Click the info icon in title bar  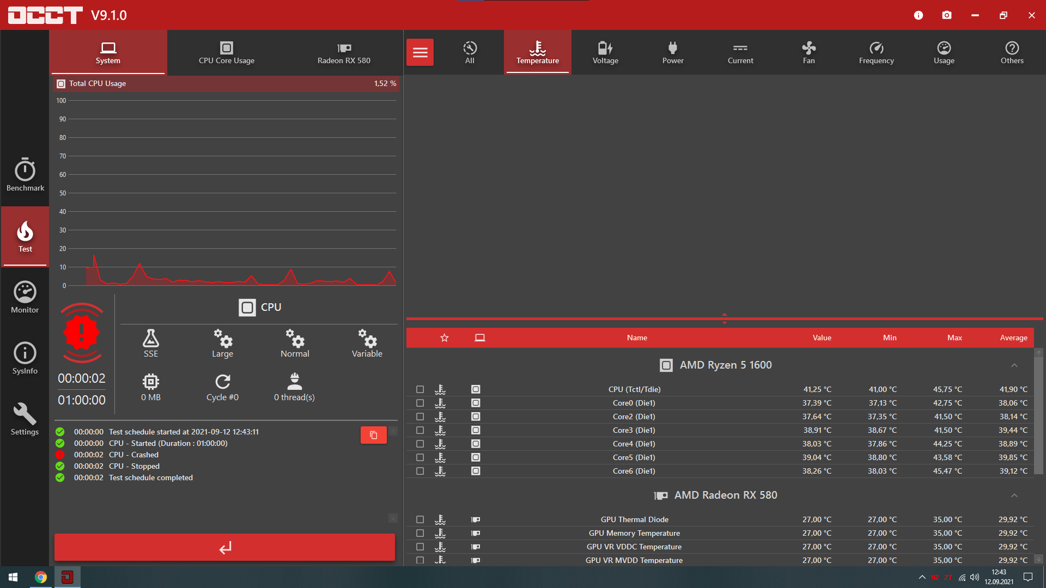(x=919, y=15)
